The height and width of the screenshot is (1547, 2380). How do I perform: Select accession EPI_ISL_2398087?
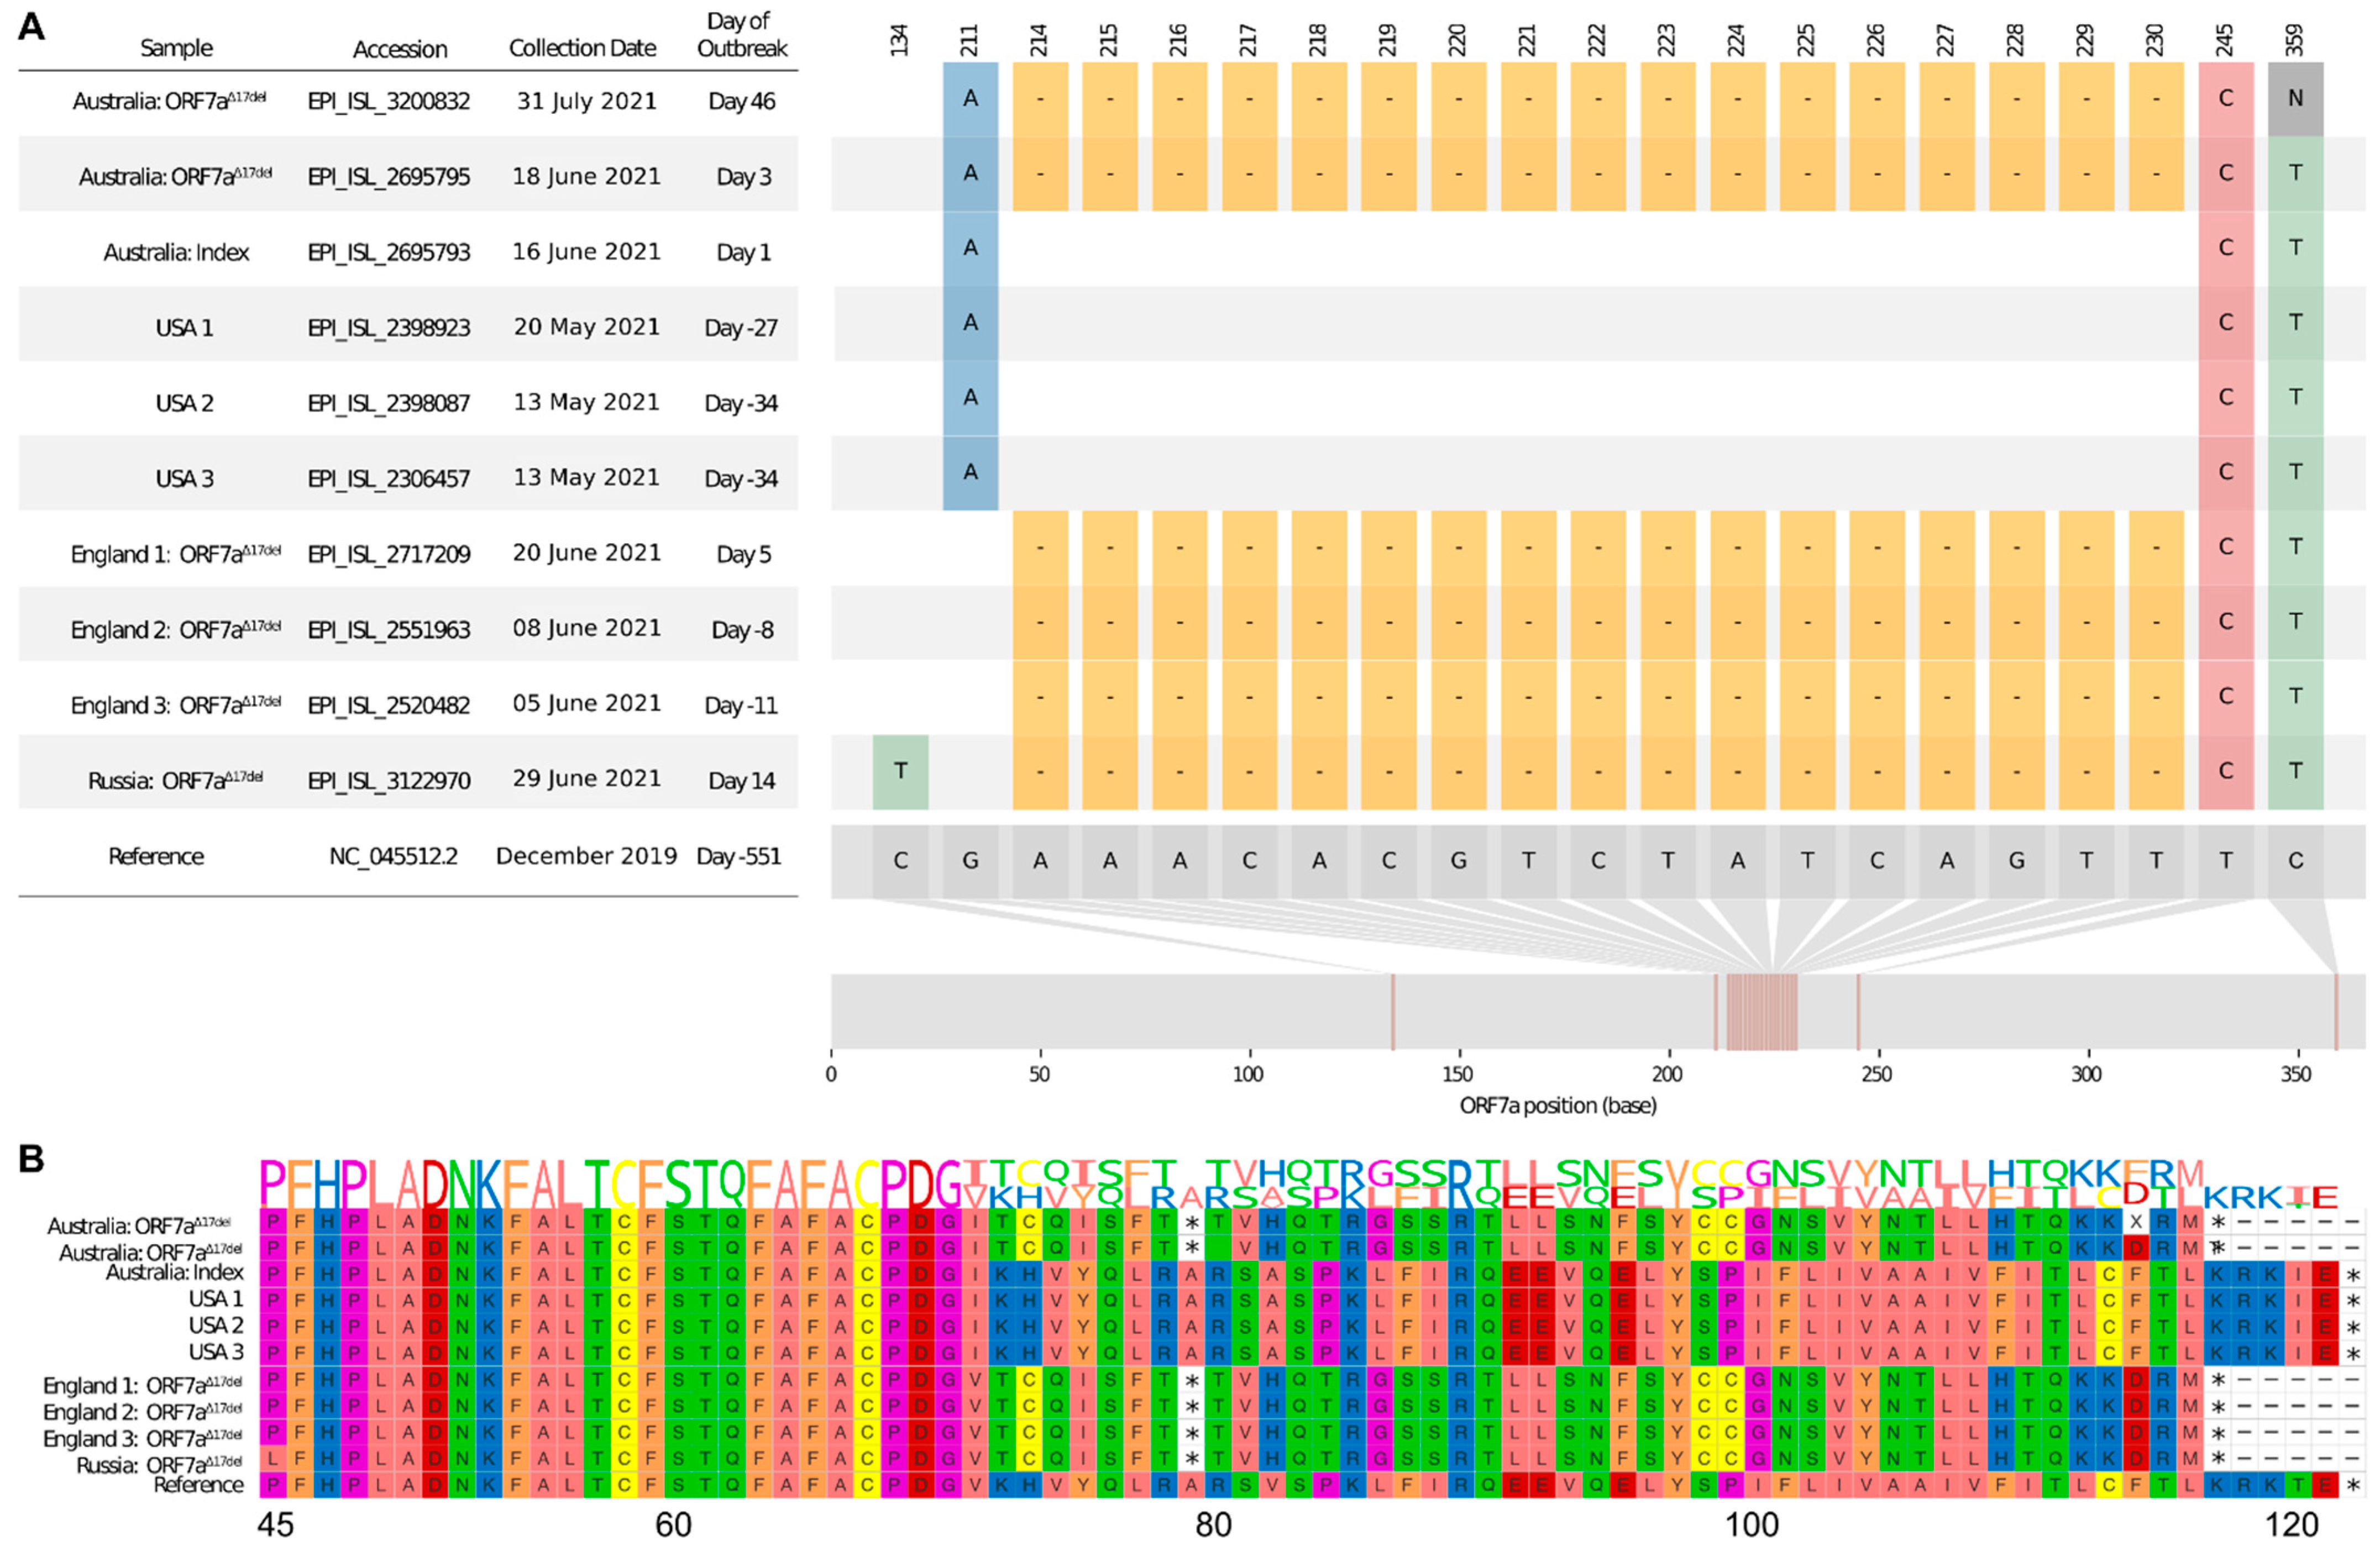[x=389, y=403]
